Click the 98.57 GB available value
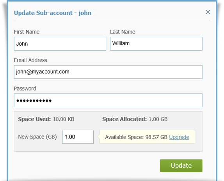The image size is (224, 181). point(156,137)
